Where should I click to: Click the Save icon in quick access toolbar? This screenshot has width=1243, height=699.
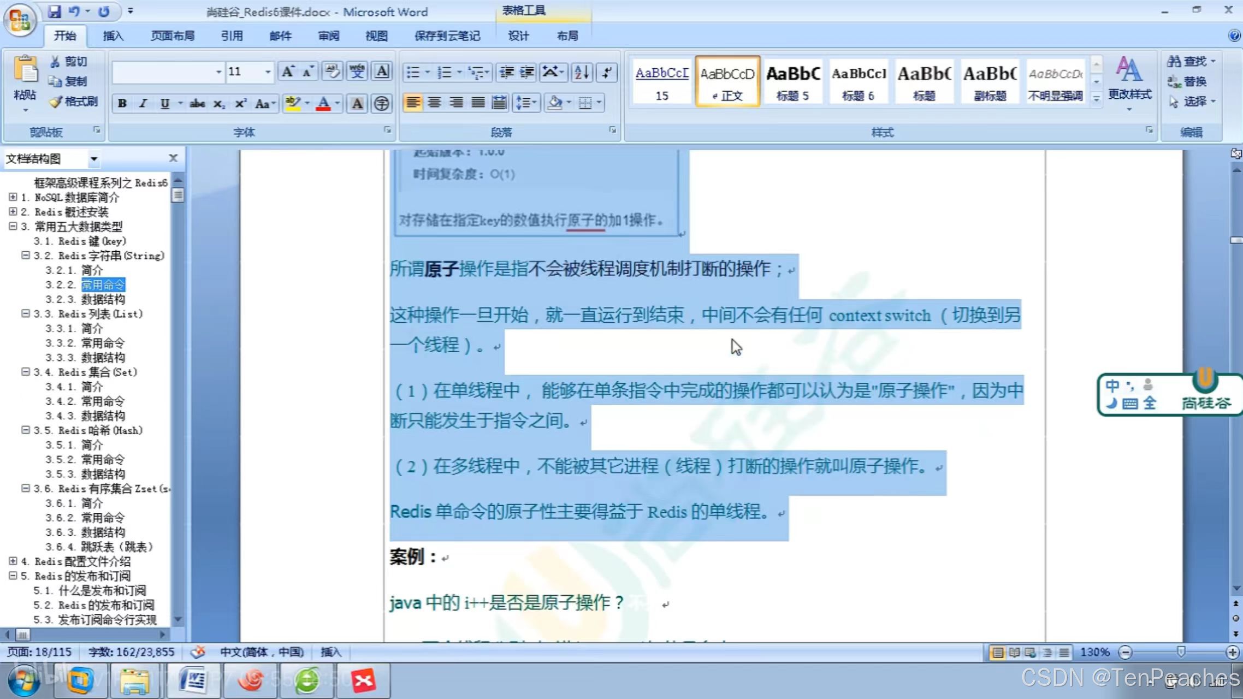(x=54, y=11)
